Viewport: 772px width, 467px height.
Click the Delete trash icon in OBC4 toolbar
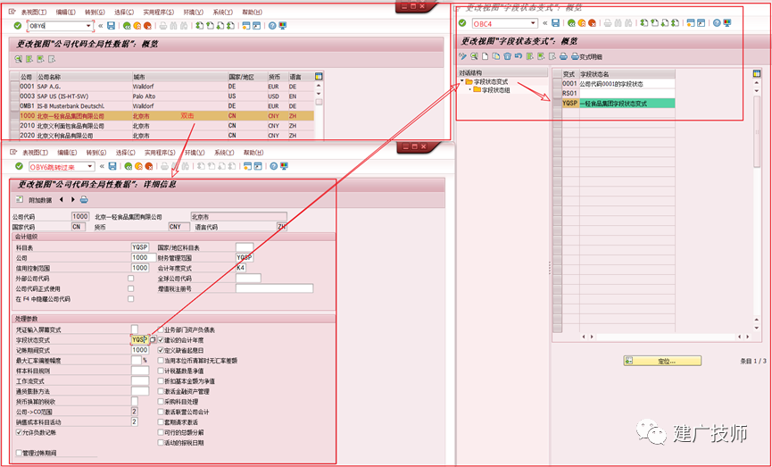click(507, 56)
